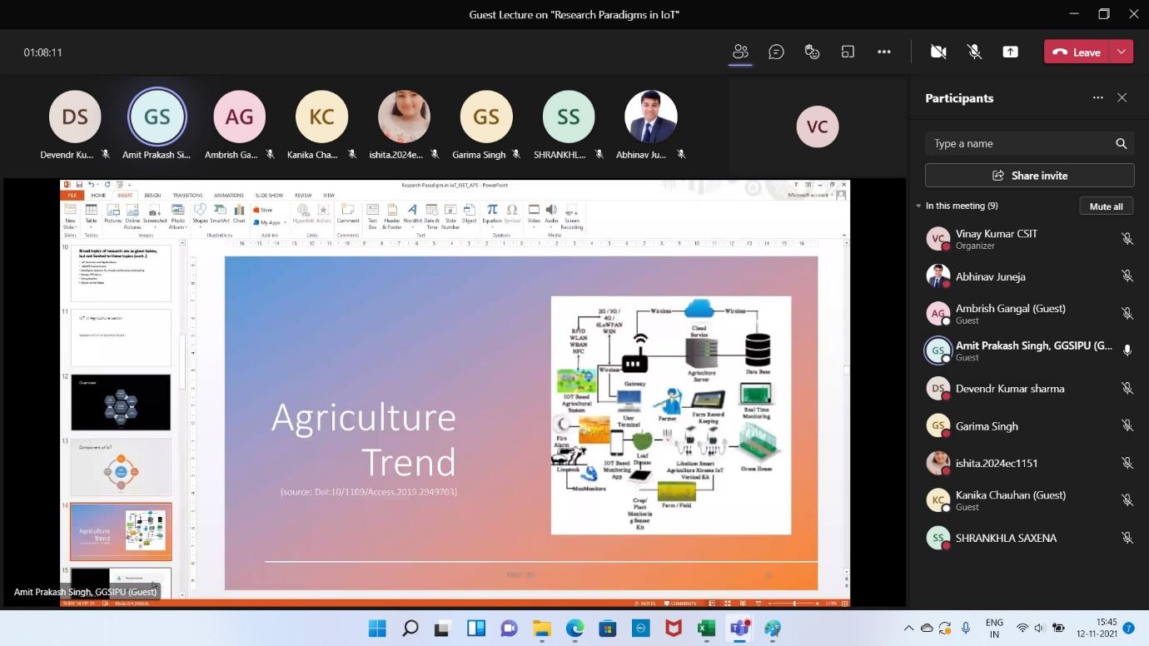Expand the Leave button dropdown arrow
This screenshot has width=1149, height=646.
(1122, 52)
